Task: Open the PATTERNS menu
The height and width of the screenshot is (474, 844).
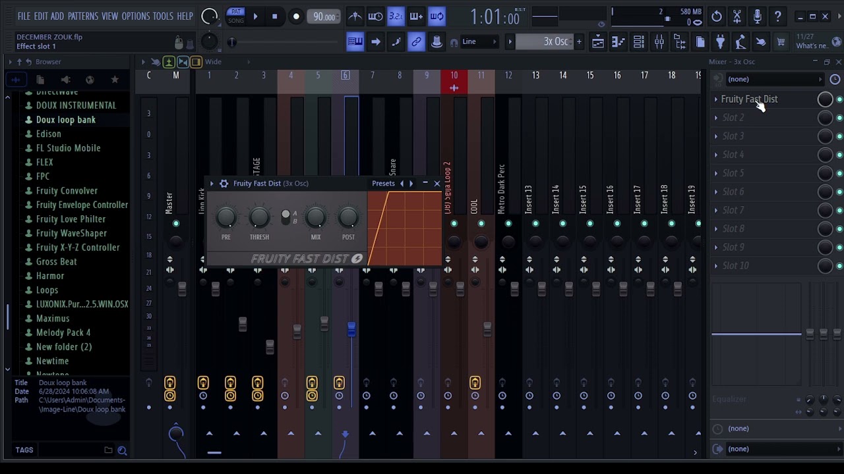Action: (83, 16)
